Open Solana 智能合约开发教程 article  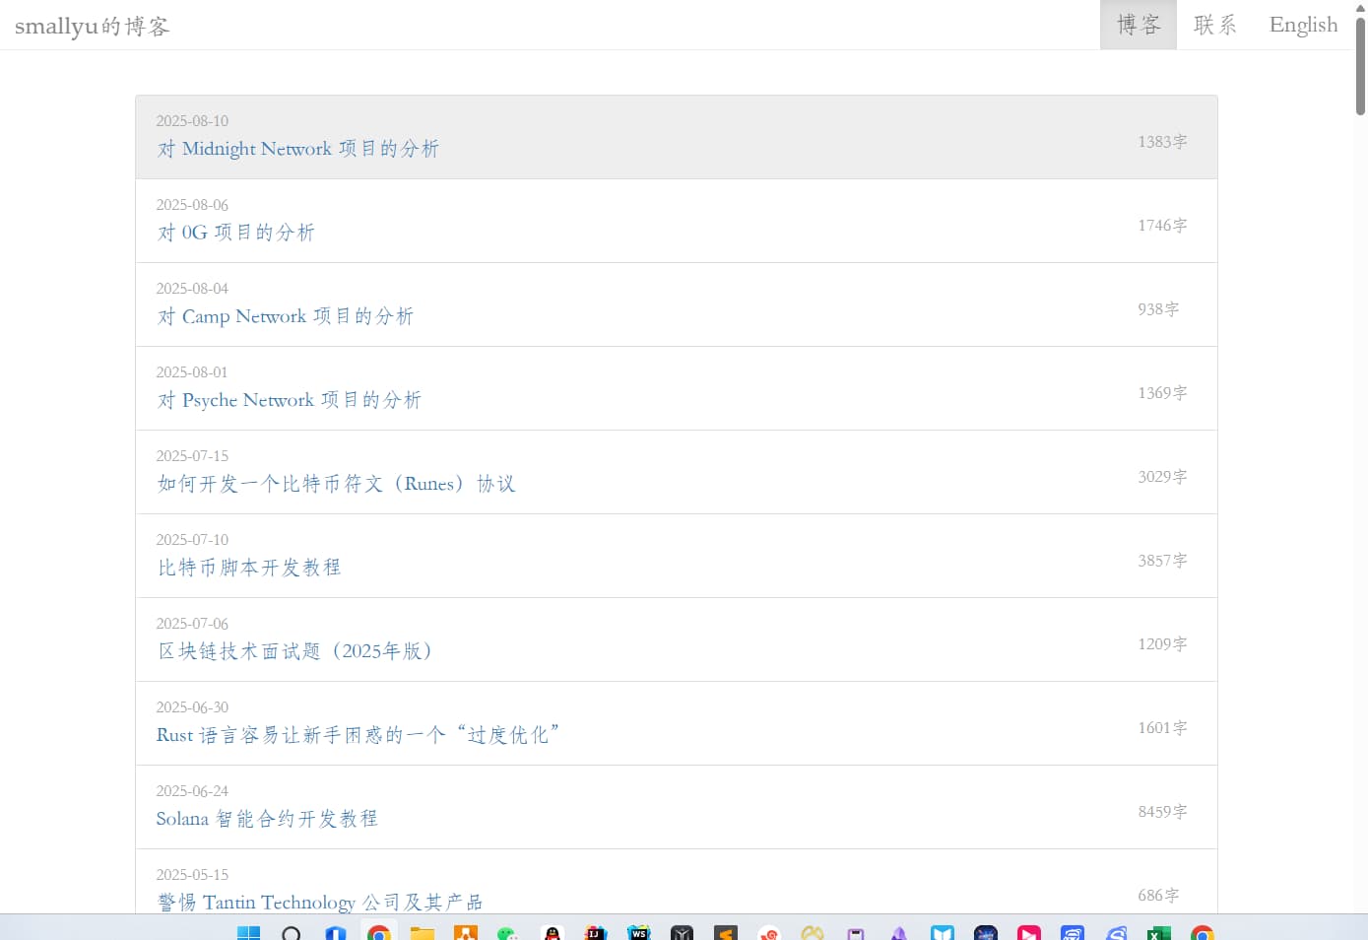coord(267,819)
